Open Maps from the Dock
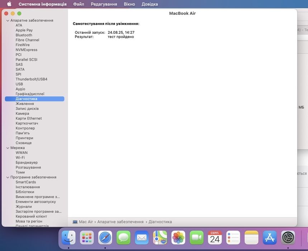 pos(160,238)
